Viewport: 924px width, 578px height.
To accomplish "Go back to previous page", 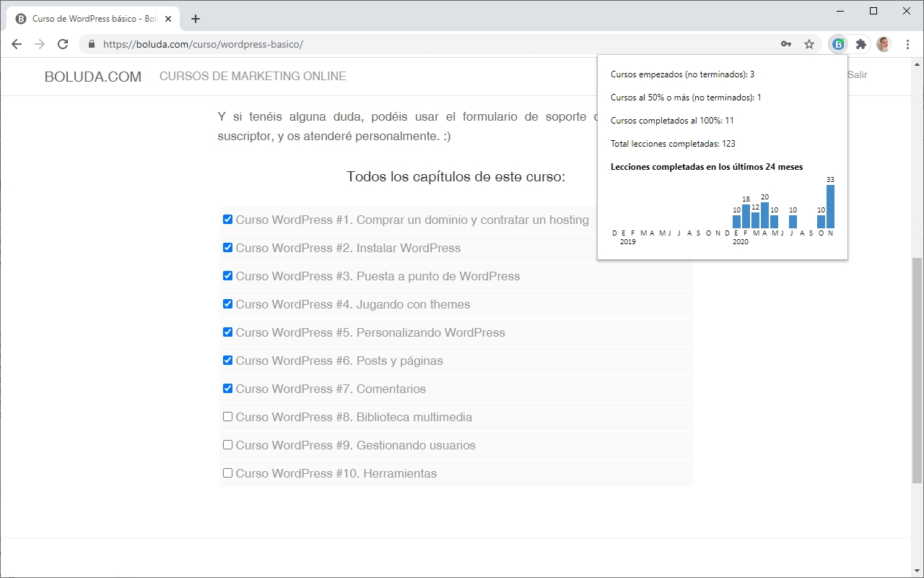I will point(17,44).
